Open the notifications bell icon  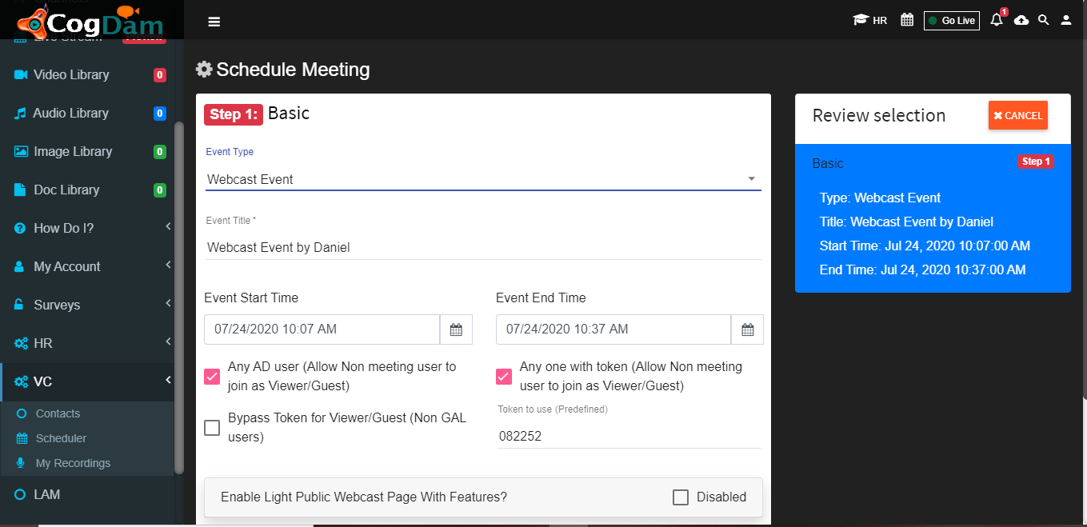pyautogui.click(x=997, y=20)
